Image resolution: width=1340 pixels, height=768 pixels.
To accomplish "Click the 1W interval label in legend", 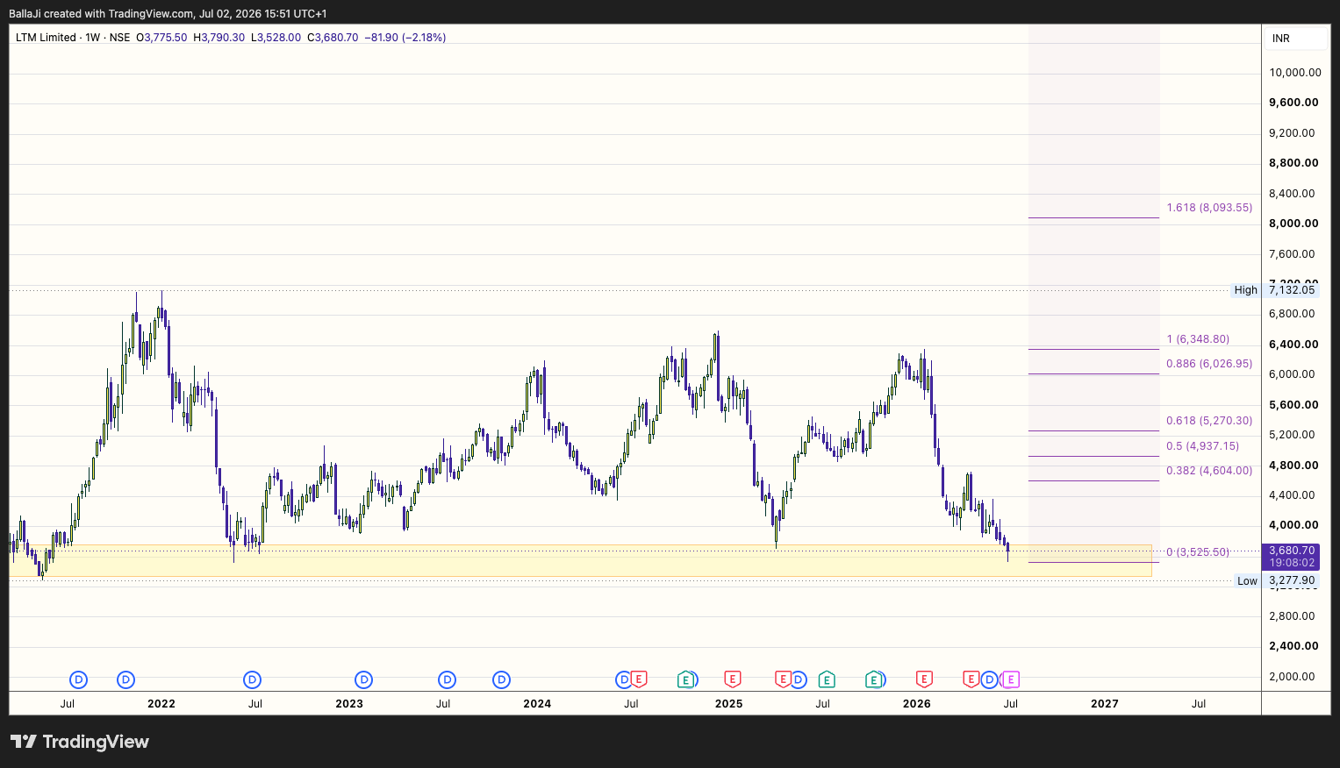I will 92,38.
